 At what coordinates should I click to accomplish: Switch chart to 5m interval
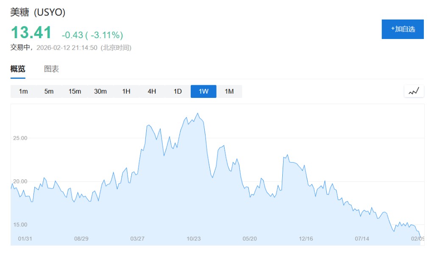pyautogui.click(x=49, y=92)
